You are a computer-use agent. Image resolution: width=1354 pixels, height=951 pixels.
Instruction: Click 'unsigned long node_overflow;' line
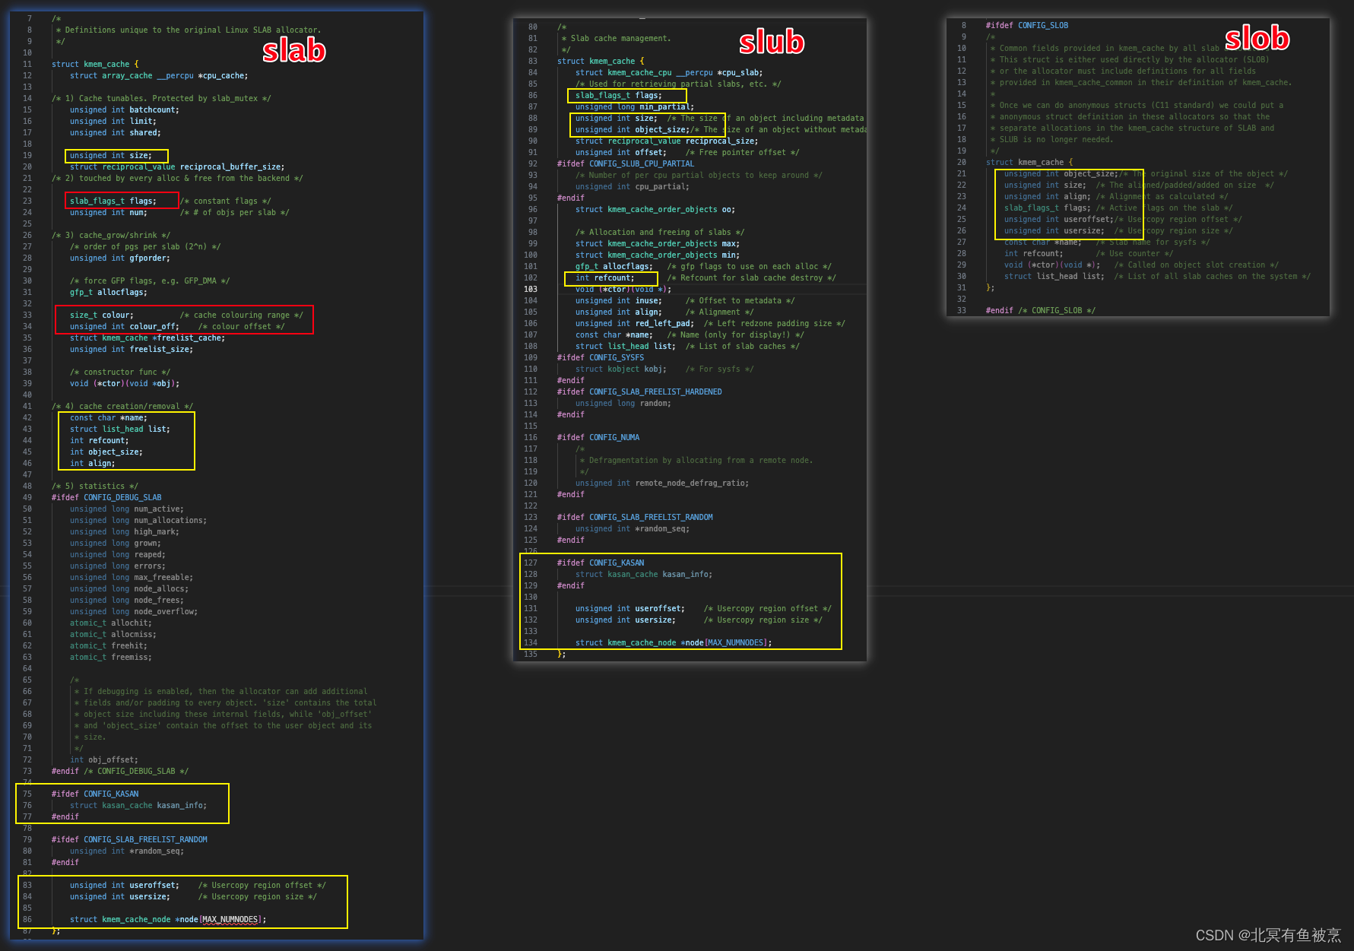[x=134, y=611]
